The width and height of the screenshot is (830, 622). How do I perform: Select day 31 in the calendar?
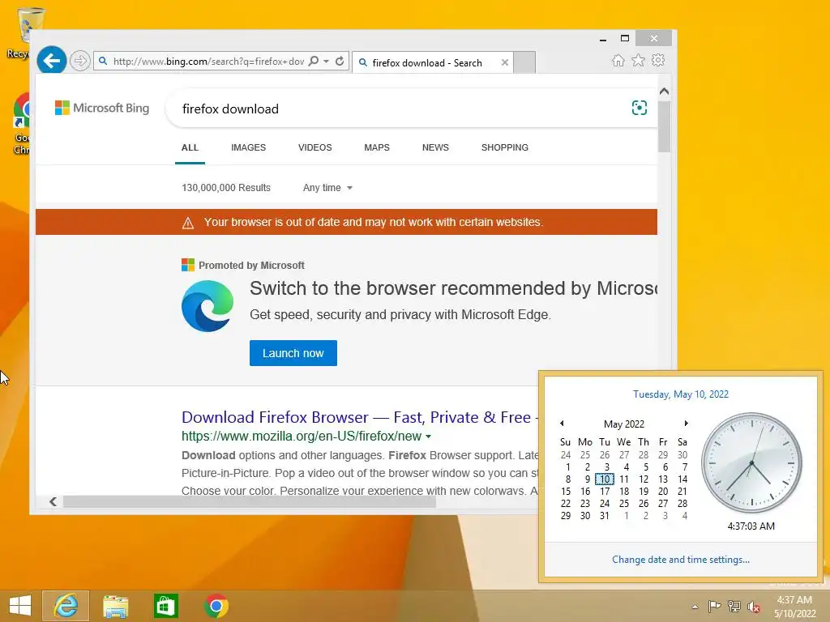click(605, 516)
